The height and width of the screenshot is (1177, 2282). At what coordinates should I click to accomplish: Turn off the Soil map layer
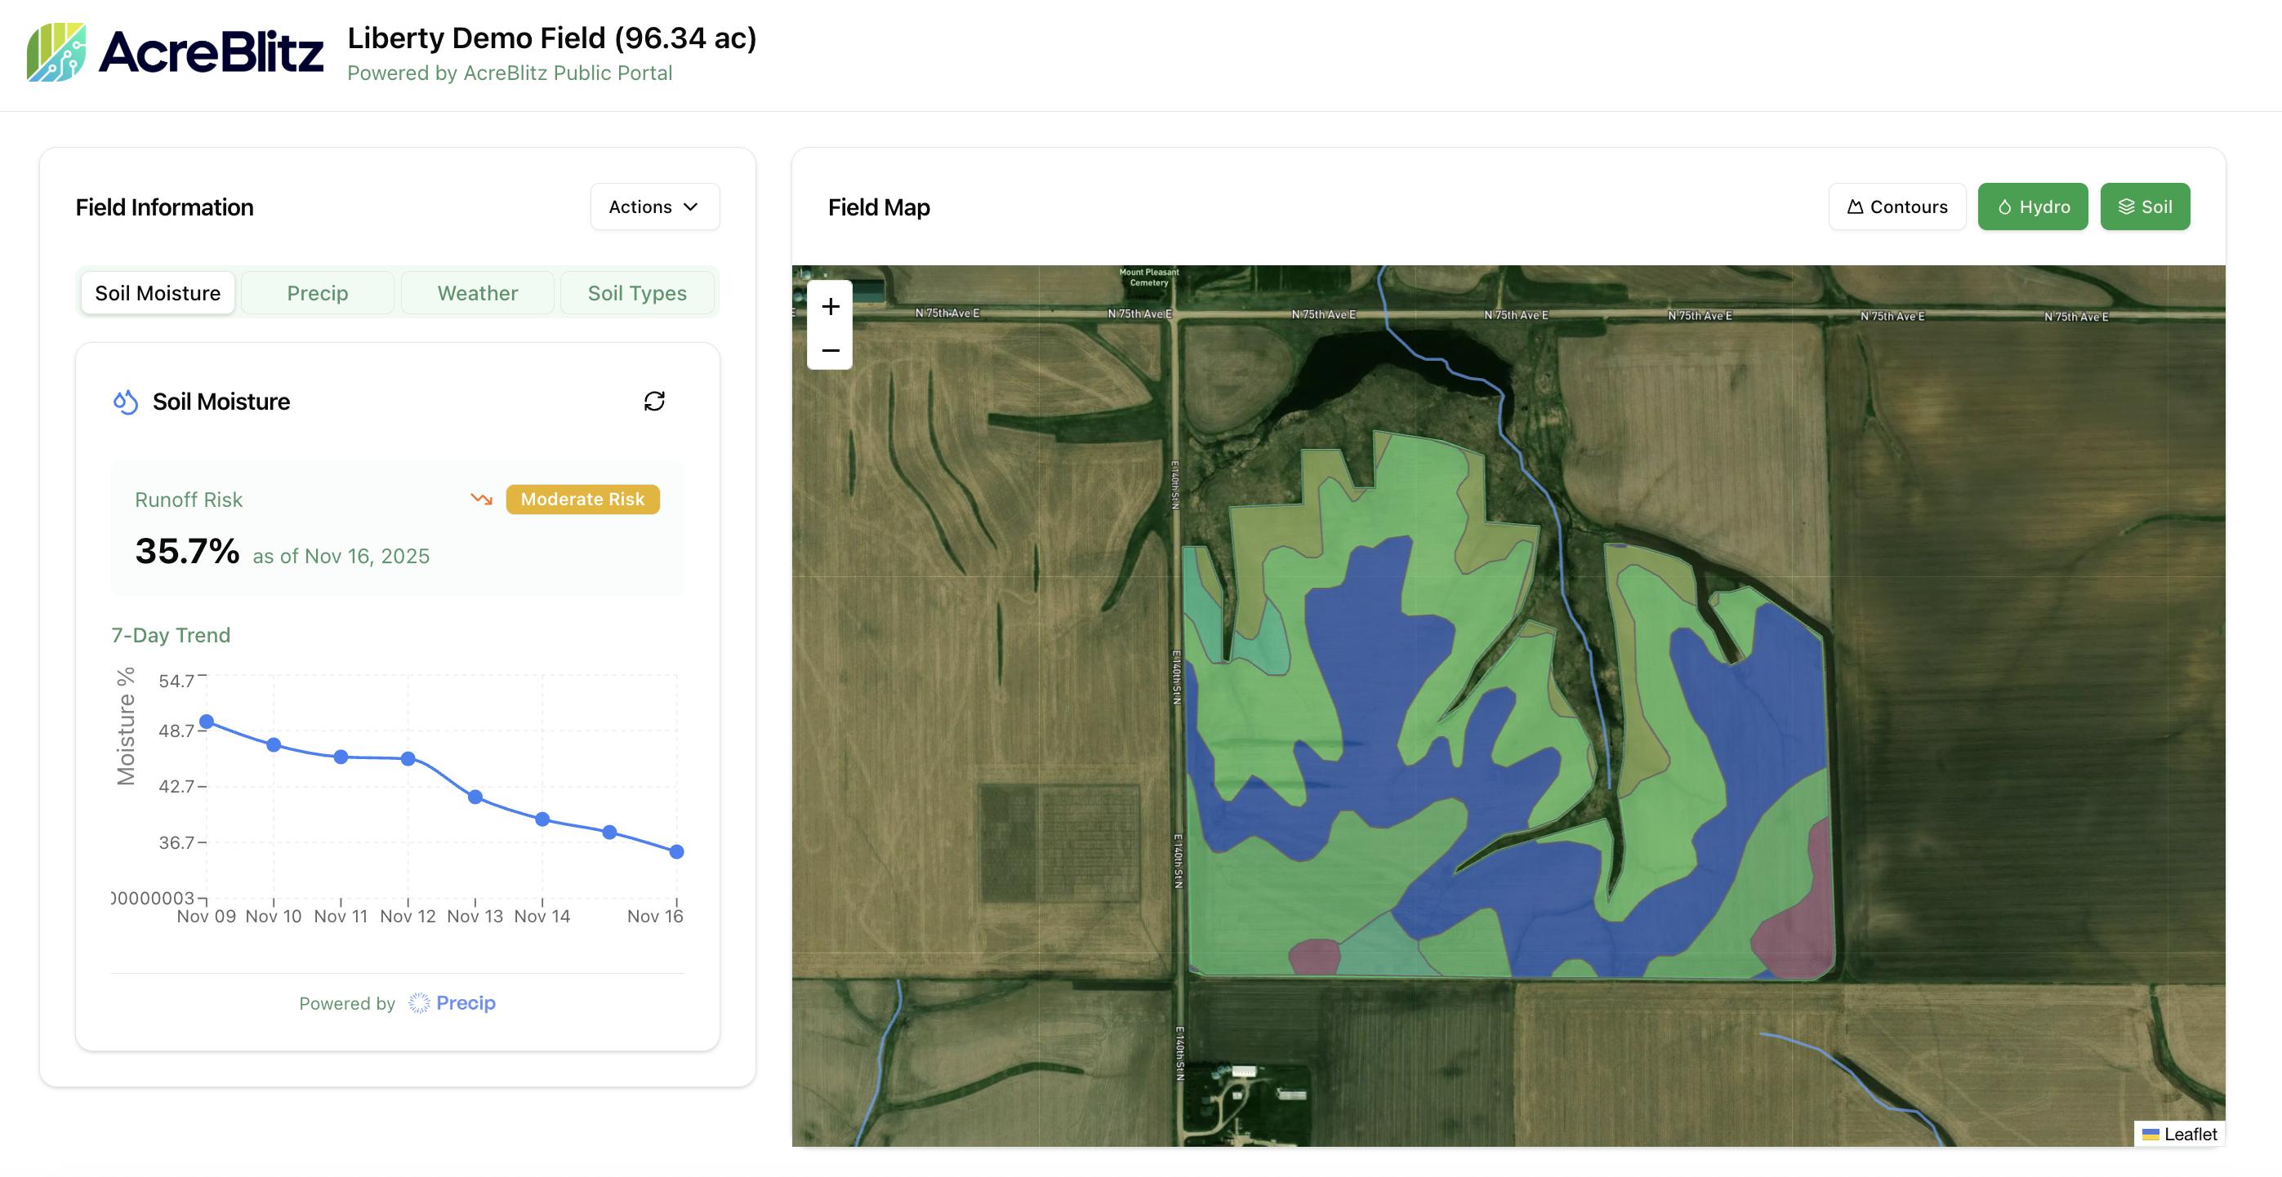pyautogui.click(x=2144, y=207)
